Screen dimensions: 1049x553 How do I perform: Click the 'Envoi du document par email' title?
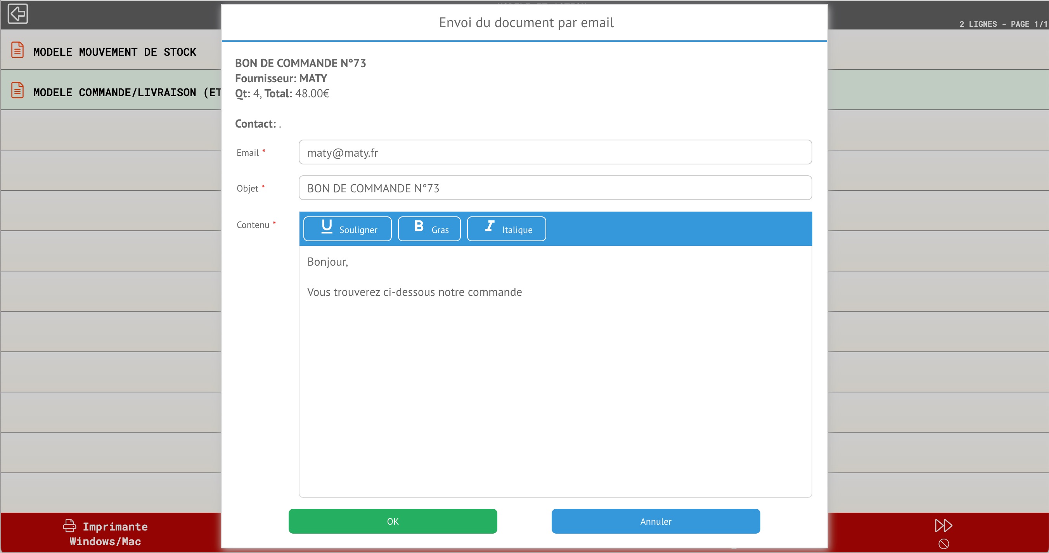526,22
